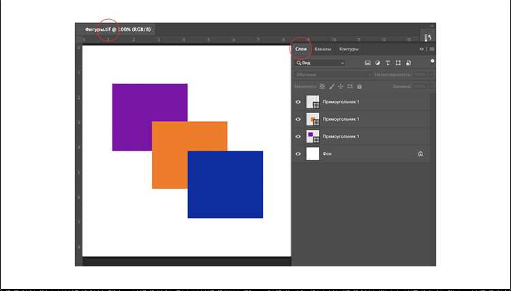Filter layers by shape layers icon

[x=398, y=63]
